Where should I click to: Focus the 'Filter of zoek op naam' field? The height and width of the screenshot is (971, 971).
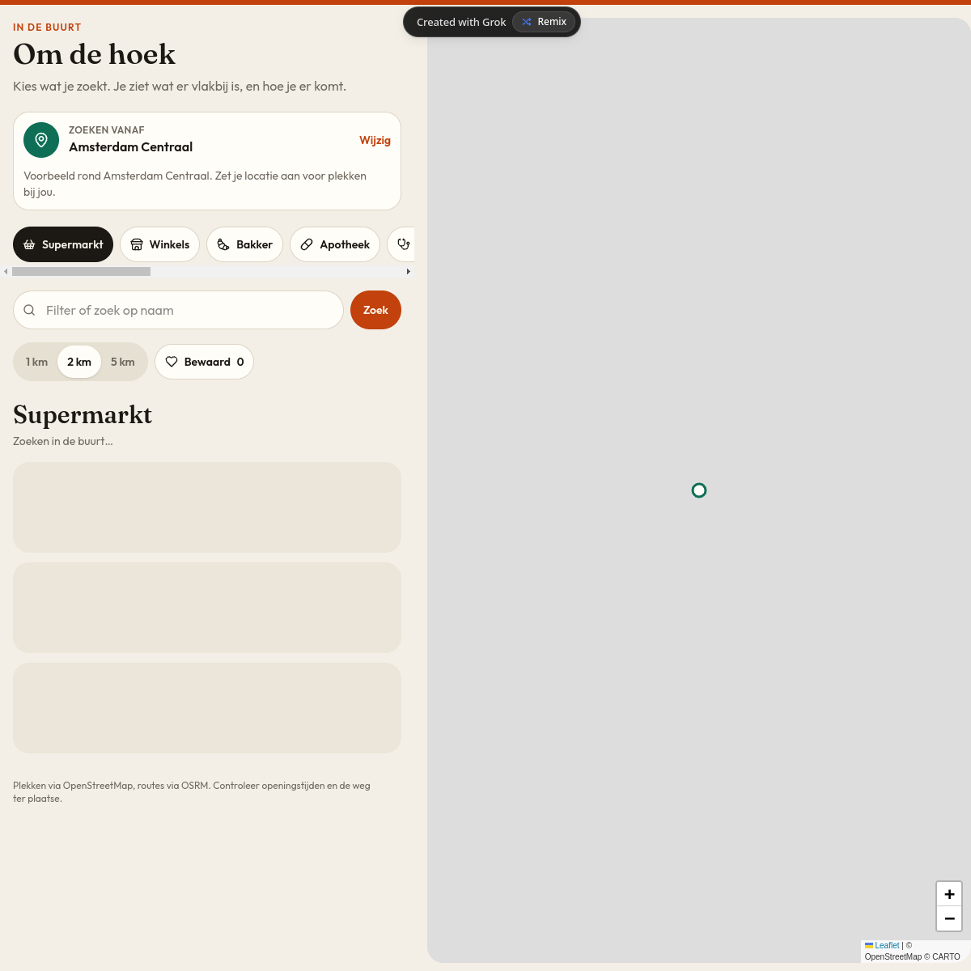click(x=178, y=310)
